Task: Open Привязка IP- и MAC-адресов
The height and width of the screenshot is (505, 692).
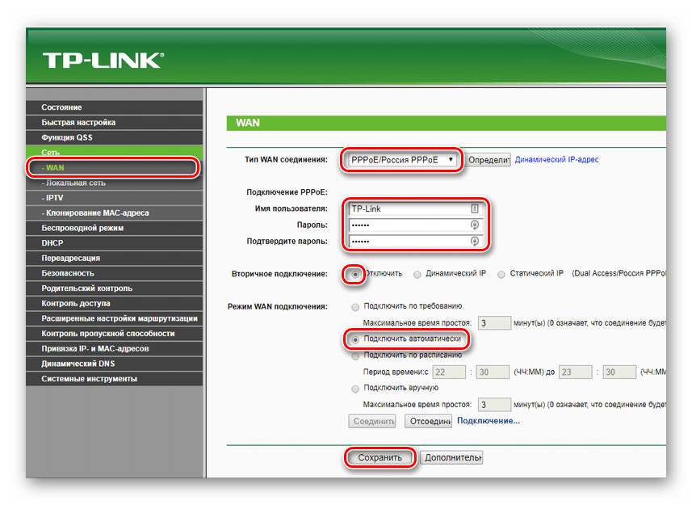Action: tap(115, 348)
